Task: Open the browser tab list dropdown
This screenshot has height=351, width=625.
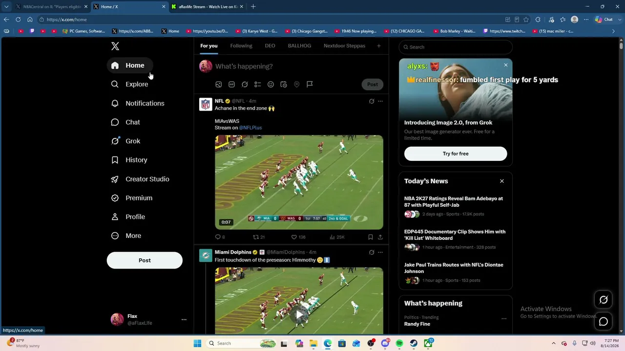Action: (6, 7)
